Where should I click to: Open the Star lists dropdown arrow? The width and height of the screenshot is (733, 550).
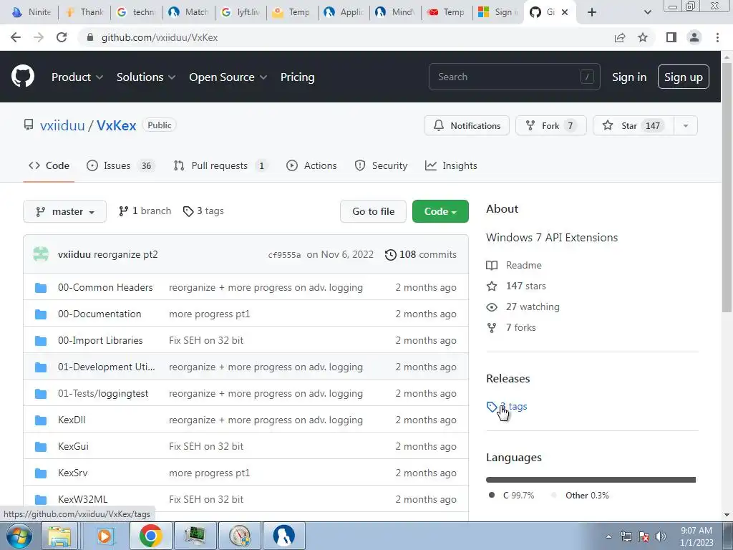click(686, 126)
